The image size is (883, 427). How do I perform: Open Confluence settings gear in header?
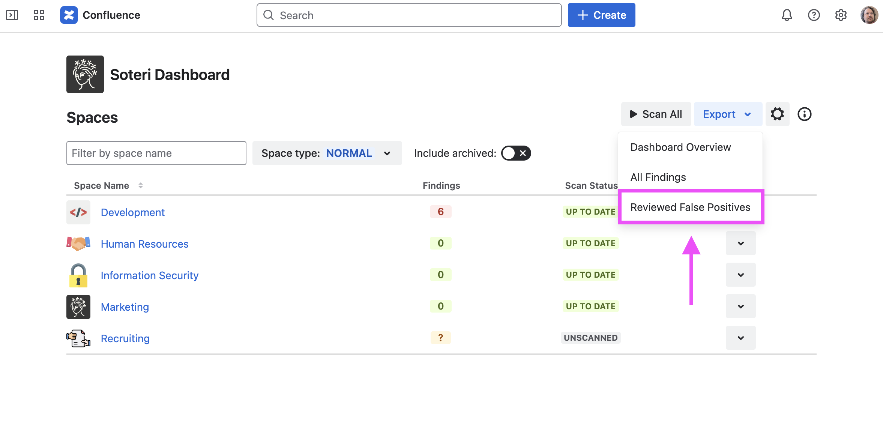[841, 15]
